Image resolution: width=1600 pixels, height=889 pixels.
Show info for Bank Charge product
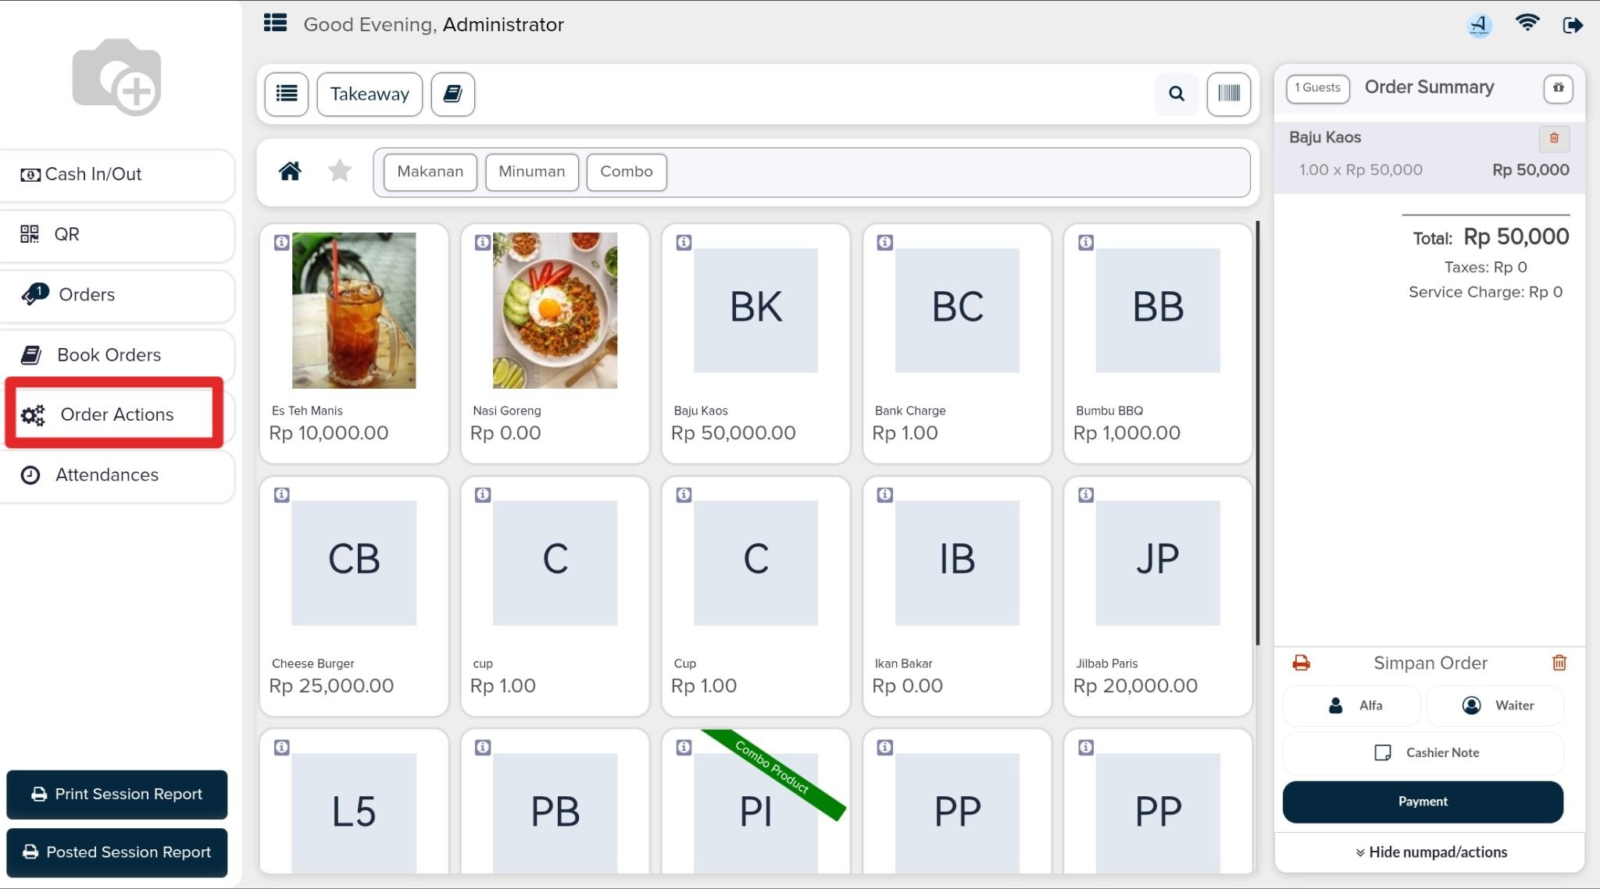point(884,243)
